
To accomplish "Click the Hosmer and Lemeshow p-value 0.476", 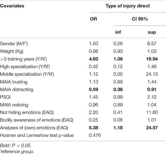I will pyautogui.click(x=95, y=135).
